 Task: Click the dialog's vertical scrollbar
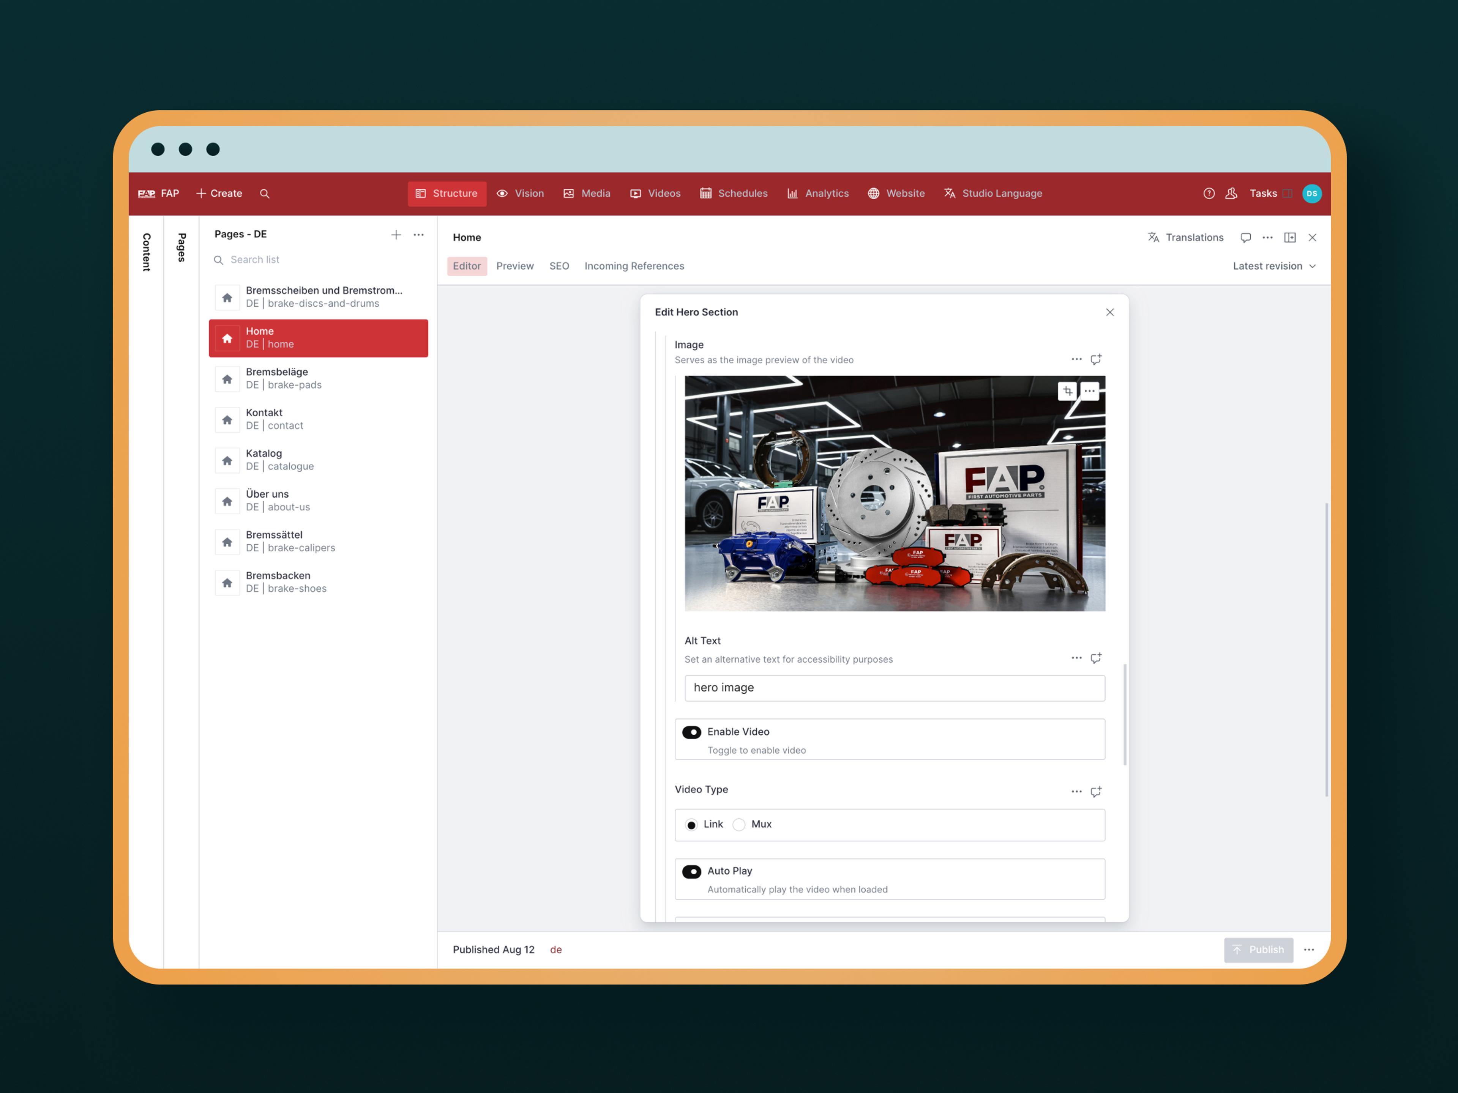coord(1125,715)
